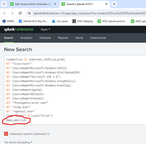Open the Reports navigation tab
Image resolution: width=146 pixels, height=144 pixels.
pyautogui.click(x=63, y=38)
